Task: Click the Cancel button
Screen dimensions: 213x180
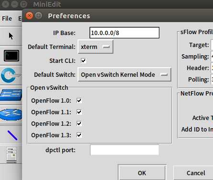Action: pyautogui.click(x=196, y=173)
